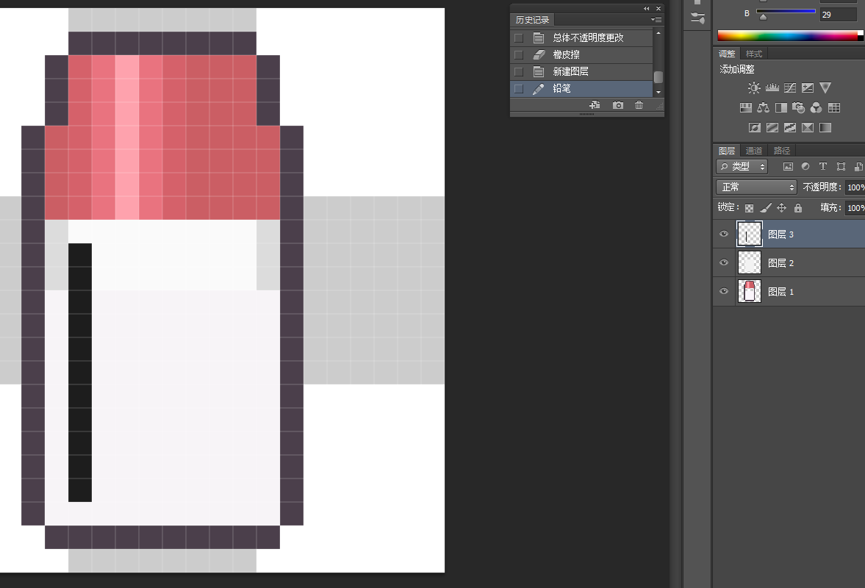
Task: Create a new history snapshot
Action: pos(618,105)
